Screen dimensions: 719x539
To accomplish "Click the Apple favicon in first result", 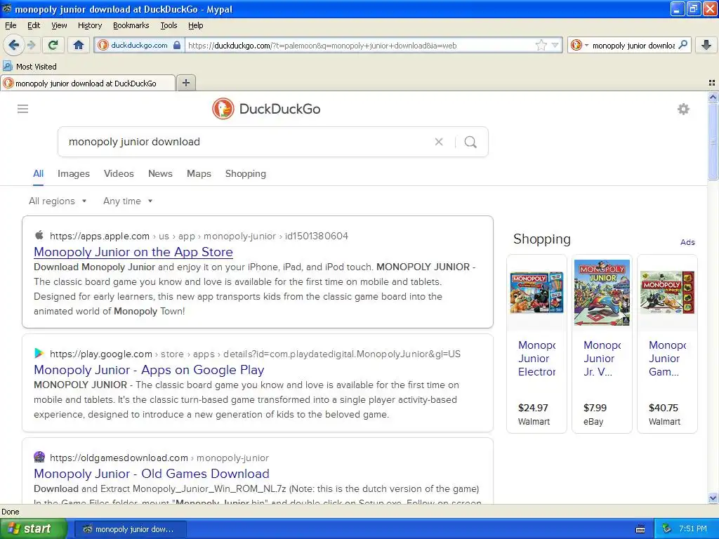I will 39,236.
